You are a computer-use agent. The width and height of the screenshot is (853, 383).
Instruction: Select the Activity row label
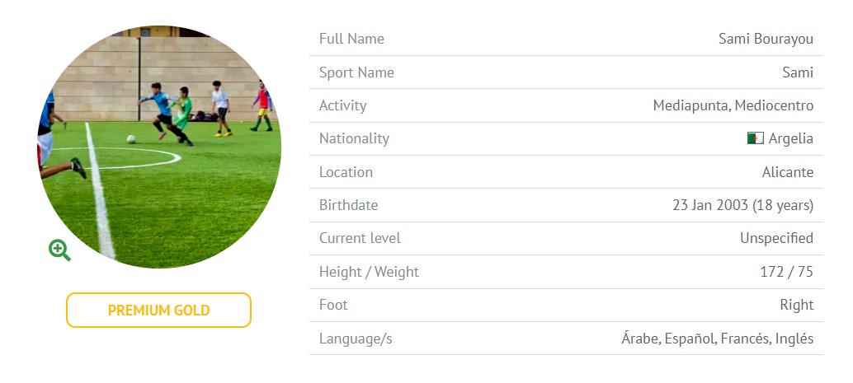click(342, 105)
